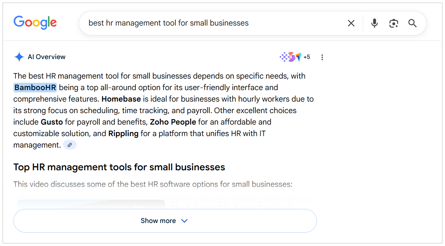The width and height of the screenshot is (445, 246).
Task: Click the bold "Gusto" term
Action: [x=52, y=122]
